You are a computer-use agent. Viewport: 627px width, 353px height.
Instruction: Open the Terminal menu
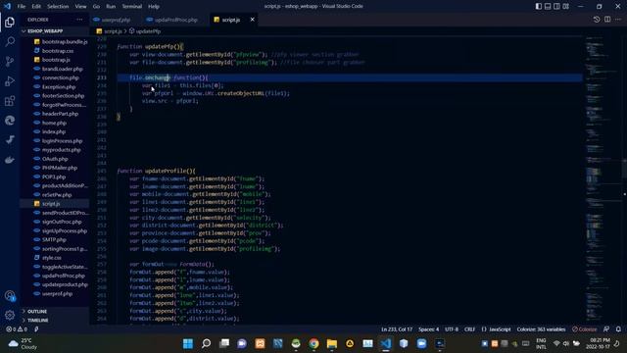[x=132, y=7]
